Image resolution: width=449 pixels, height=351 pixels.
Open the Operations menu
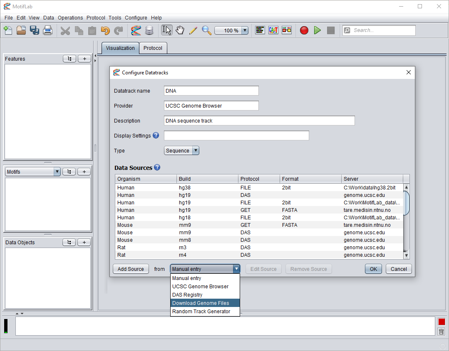pyautogui.click(x=70, y=18)
